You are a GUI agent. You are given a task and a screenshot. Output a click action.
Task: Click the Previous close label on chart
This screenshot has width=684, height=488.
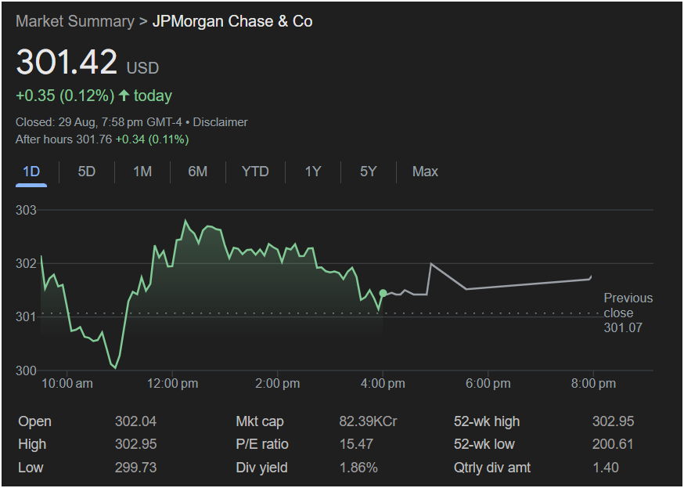tap(628, 305)
